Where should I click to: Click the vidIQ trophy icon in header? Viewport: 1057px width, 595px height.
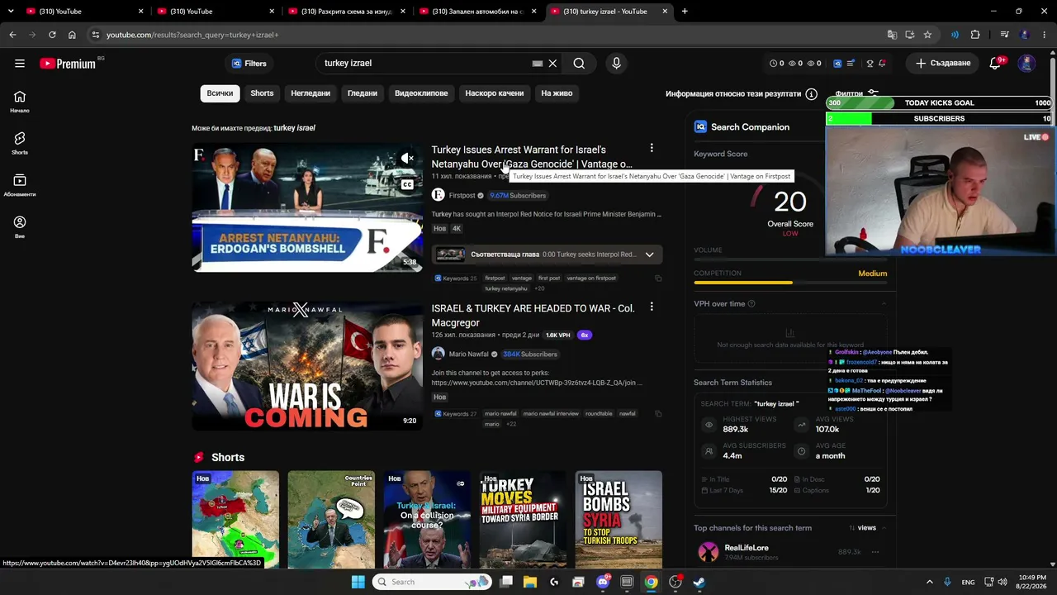click(870, 64)
